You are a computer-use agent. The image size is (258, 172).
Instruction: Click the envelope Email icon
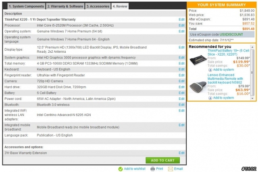(x=171, y=169)
